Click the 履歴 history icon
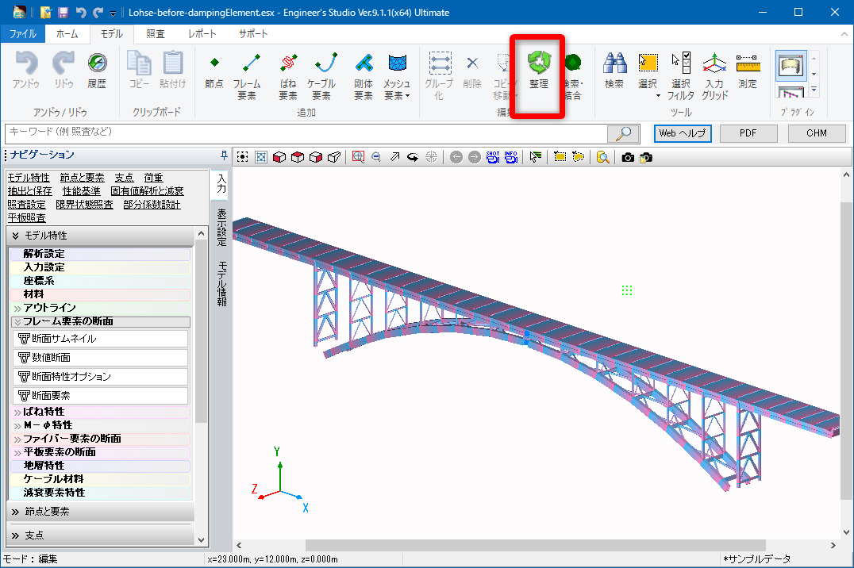The height and width of the screenshot is (568, 854). pyautogui.click(x=97, y=71)
